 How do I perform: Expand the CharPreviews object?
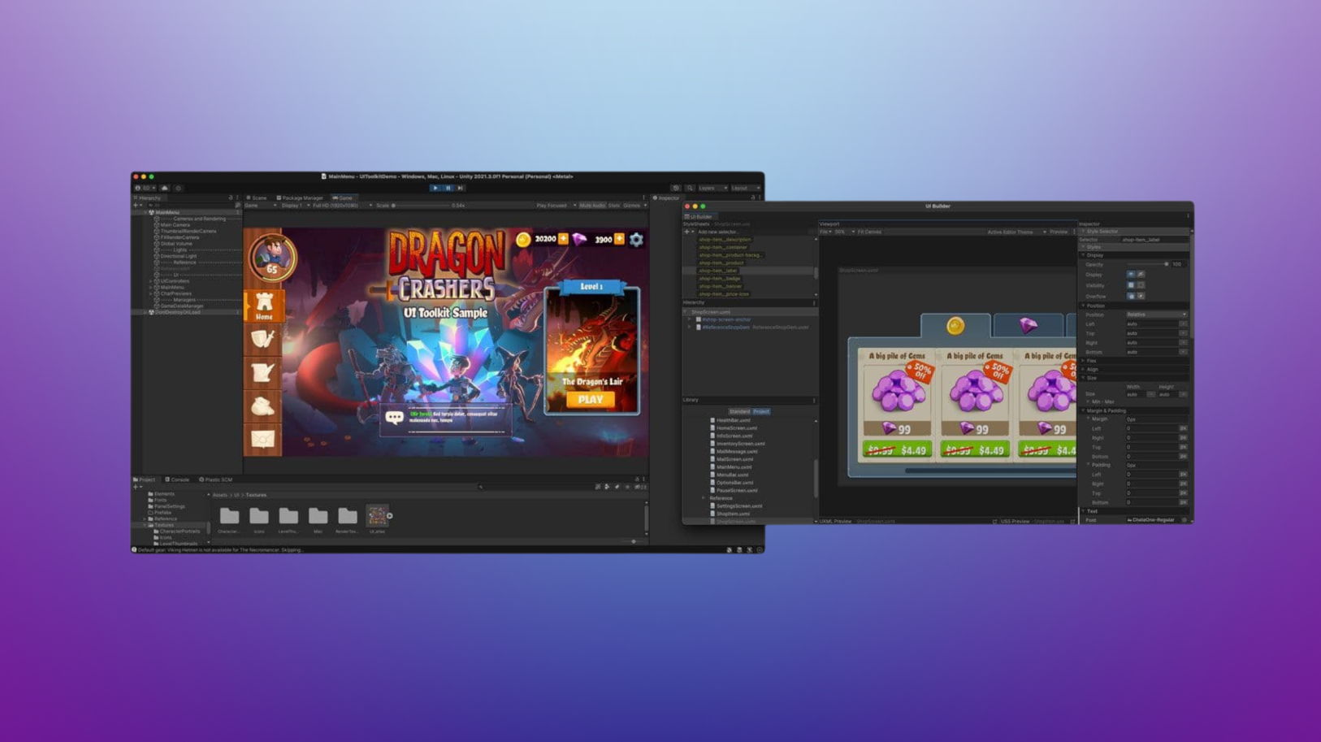coord(151,293)
